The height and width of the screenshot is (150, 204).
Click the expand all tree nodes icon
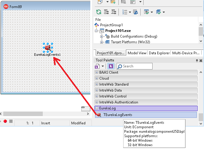coord(106,12)
